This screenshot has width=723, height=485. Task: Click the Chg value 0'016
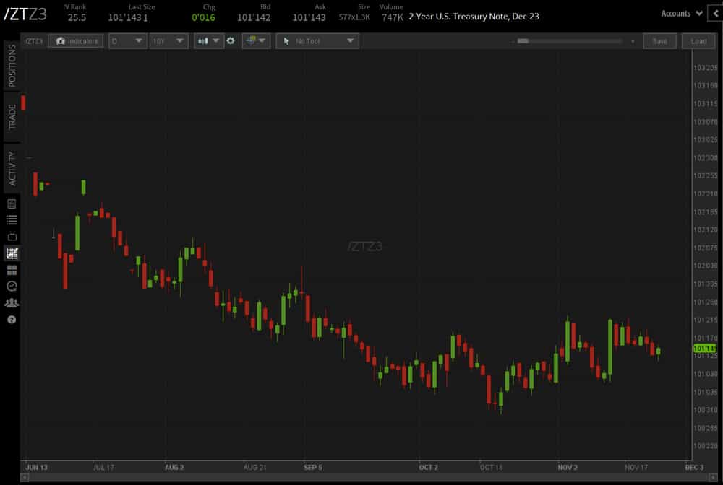203,17
